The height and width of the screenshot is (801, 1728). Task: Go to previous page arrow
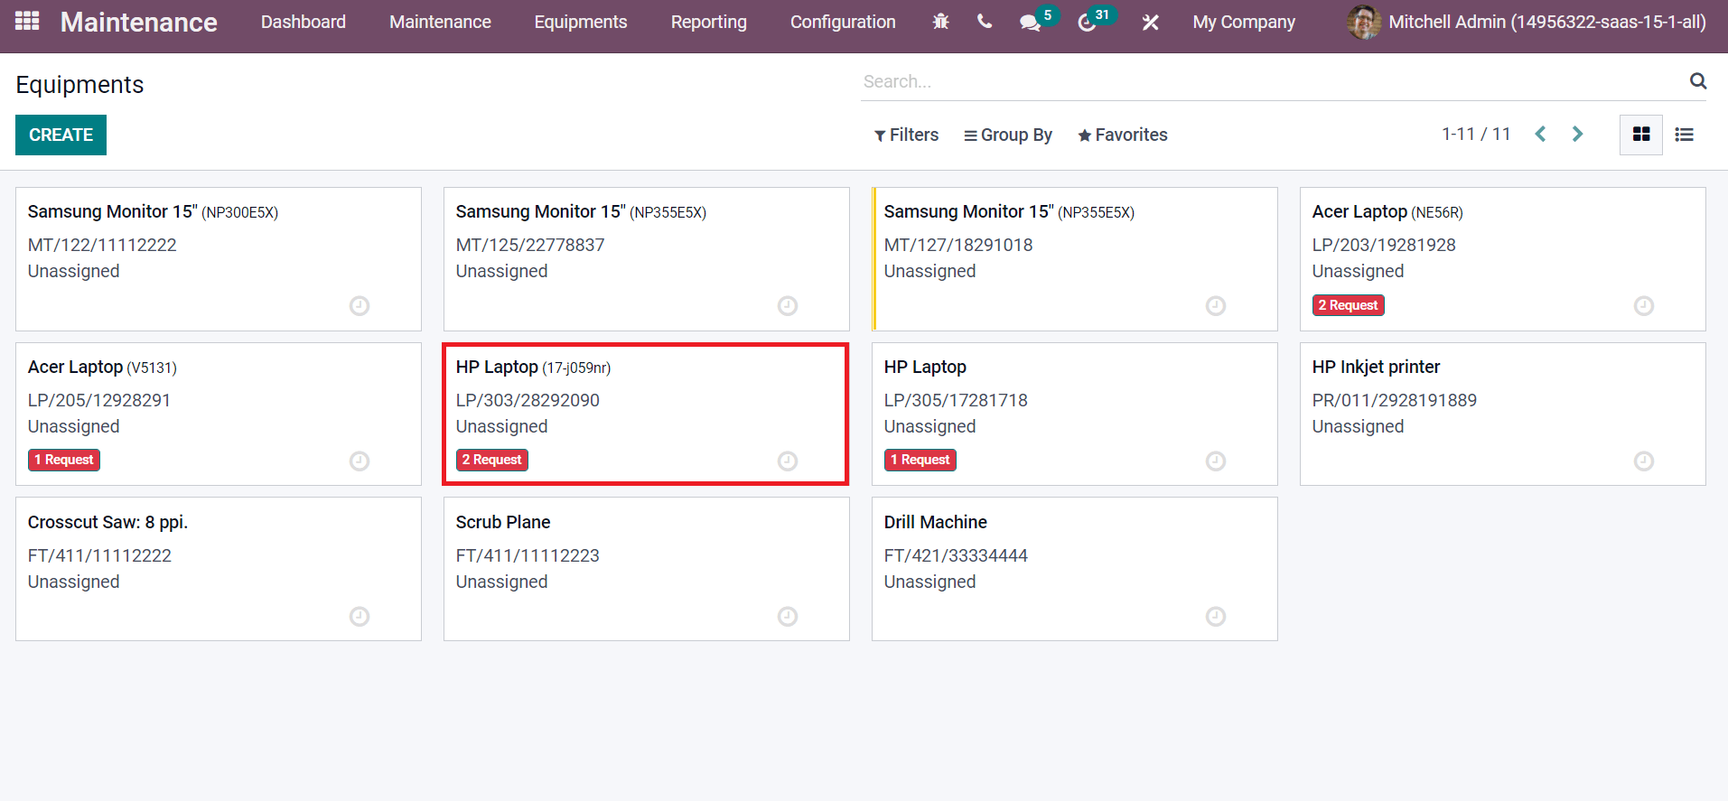[1541, 135]
